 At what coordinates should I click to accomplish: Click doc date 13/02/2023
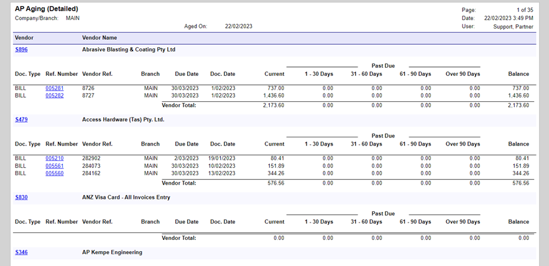tap(221, 173)
